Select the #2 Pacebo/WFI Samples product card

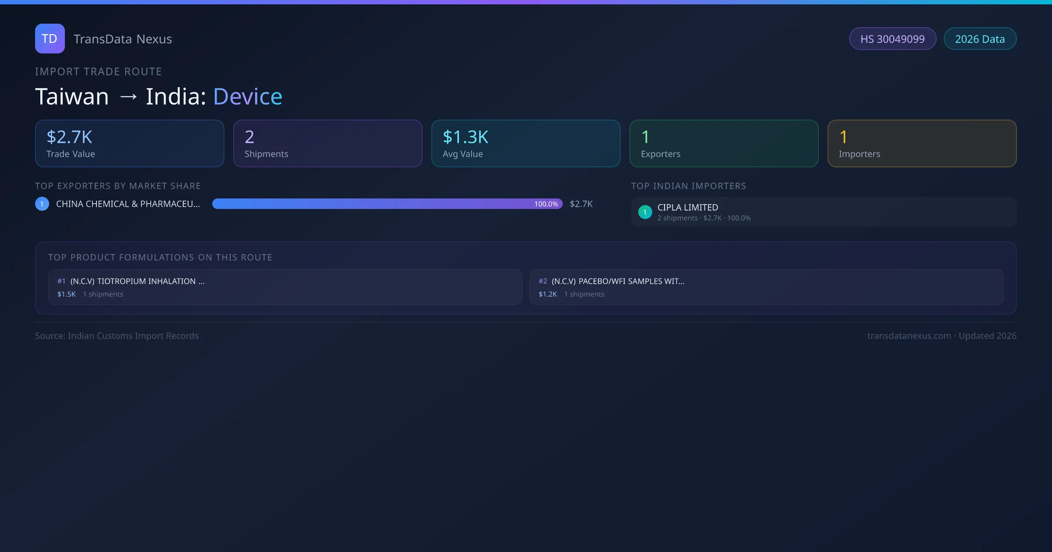tap(766, 287)
